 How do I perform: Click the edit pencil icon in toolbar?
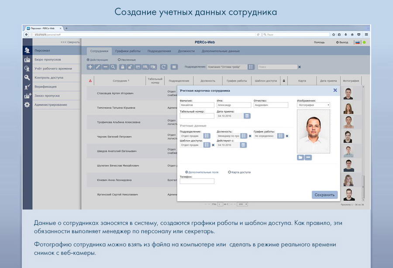tap(98, 67)
